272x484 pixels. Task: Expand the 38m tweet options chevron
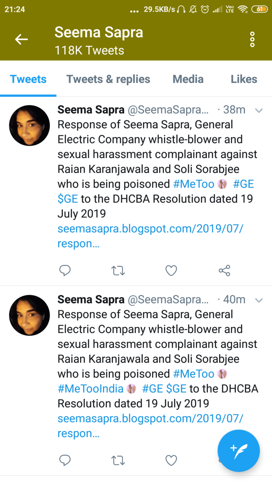pyautogui.click(x=259, y=111)
